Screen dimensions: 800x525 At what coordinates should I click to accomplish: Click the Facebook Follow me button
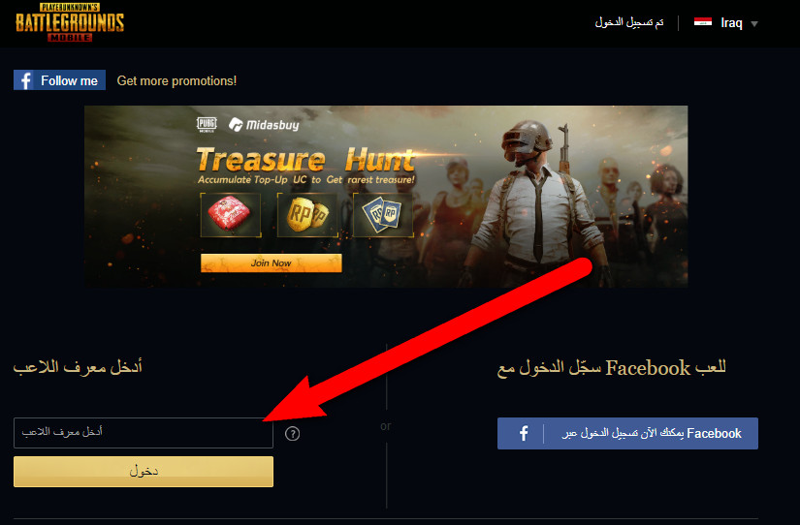60,80
